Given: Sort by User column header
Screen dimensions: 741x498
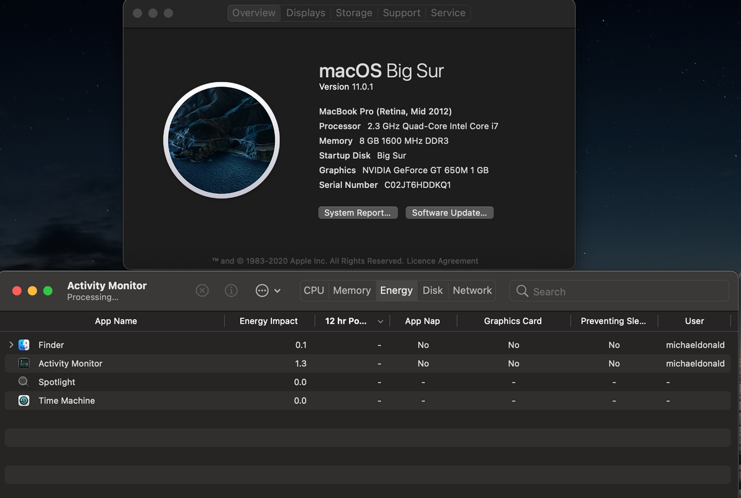Looking at the screenshot, I should pyautogui.click(x=694, y=321).
